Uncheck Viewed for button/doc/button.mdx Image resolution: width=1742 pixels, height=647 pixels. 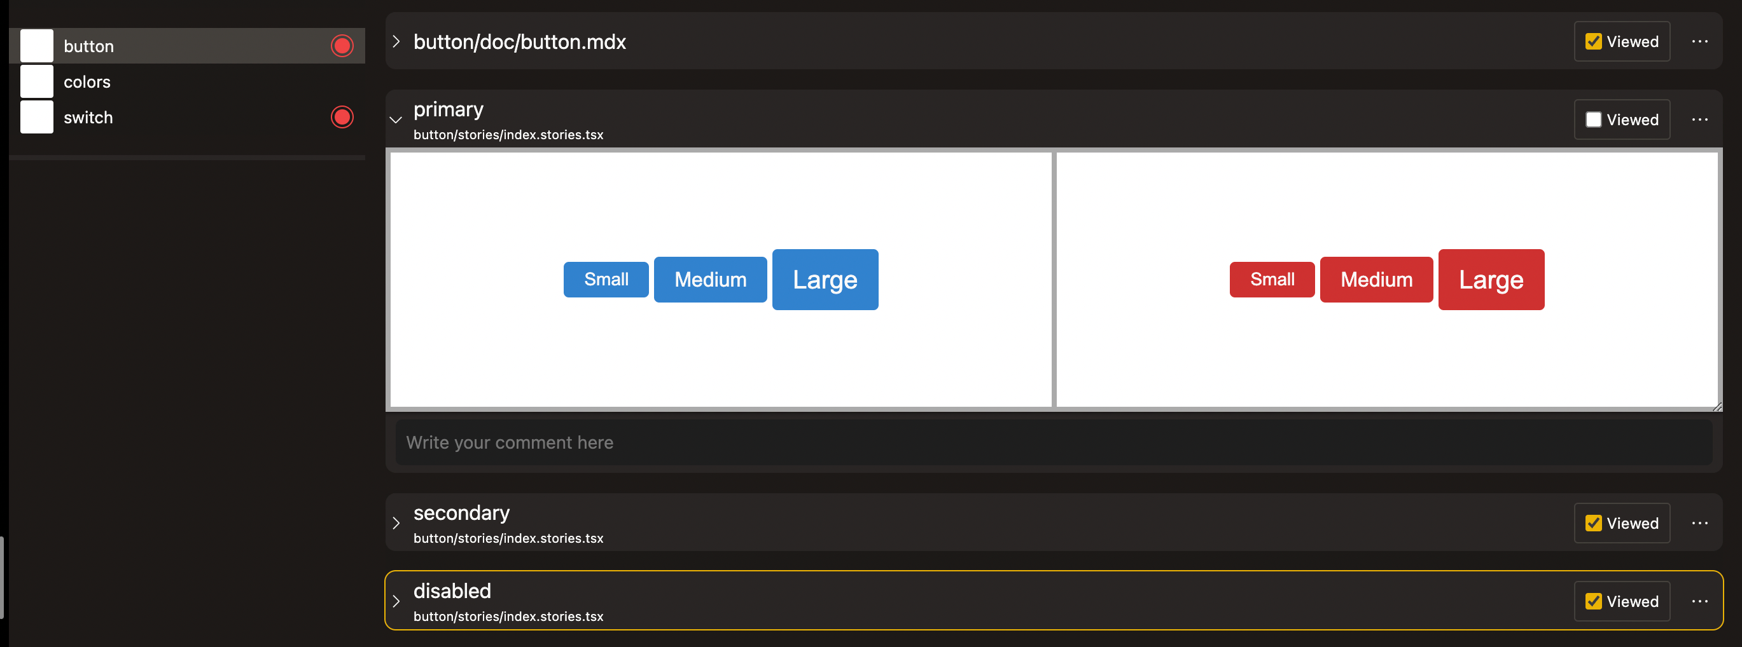click(1593, 42)
